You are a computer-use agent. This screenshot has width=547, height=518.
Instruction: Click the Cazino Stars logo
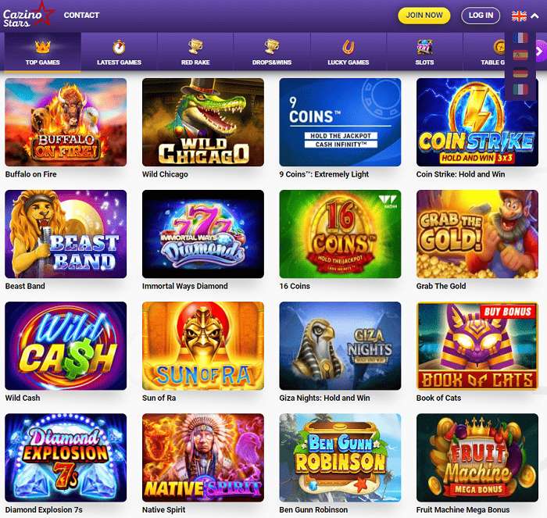29,15
